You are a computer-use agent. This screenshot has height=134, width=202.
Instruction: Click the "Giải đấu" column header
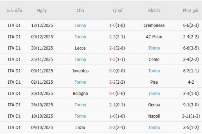[x=14, y=11]
